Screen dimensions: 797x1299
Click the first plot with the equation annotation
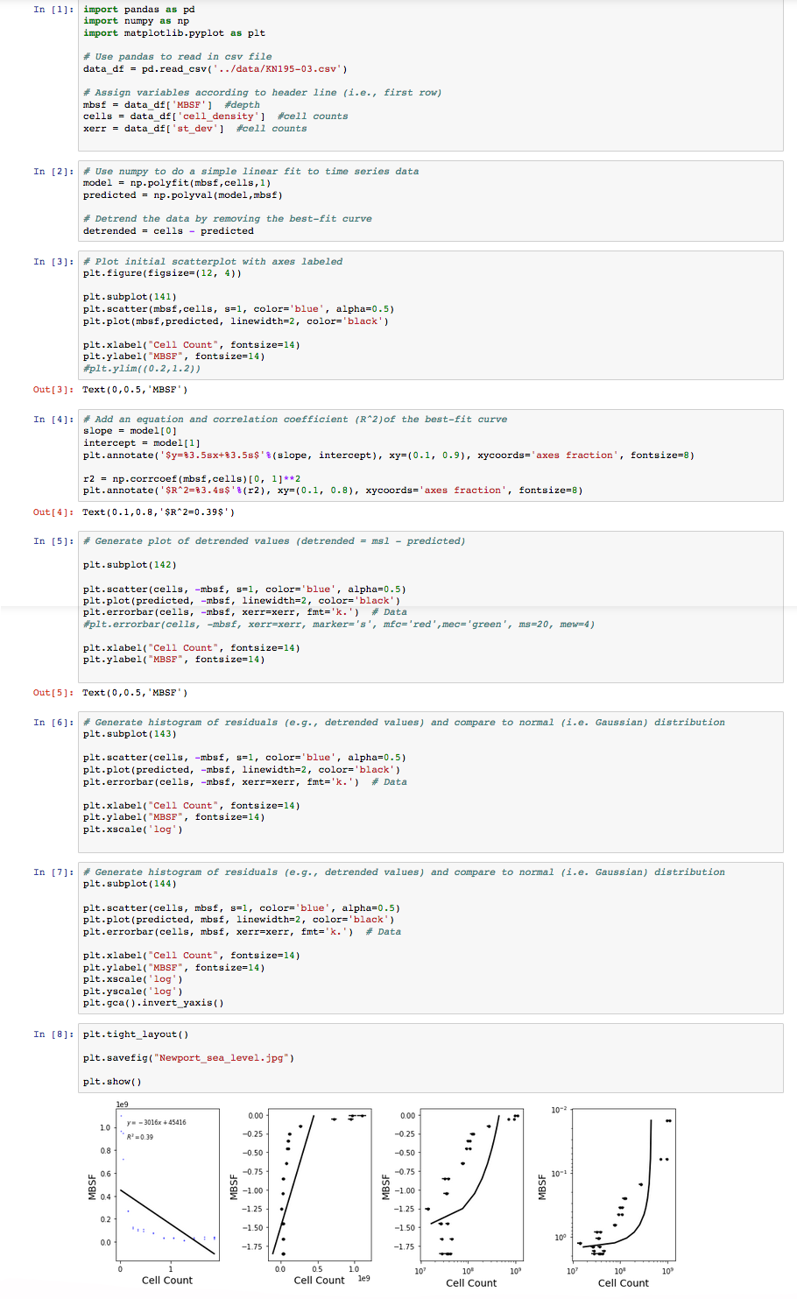point(167,1183)
